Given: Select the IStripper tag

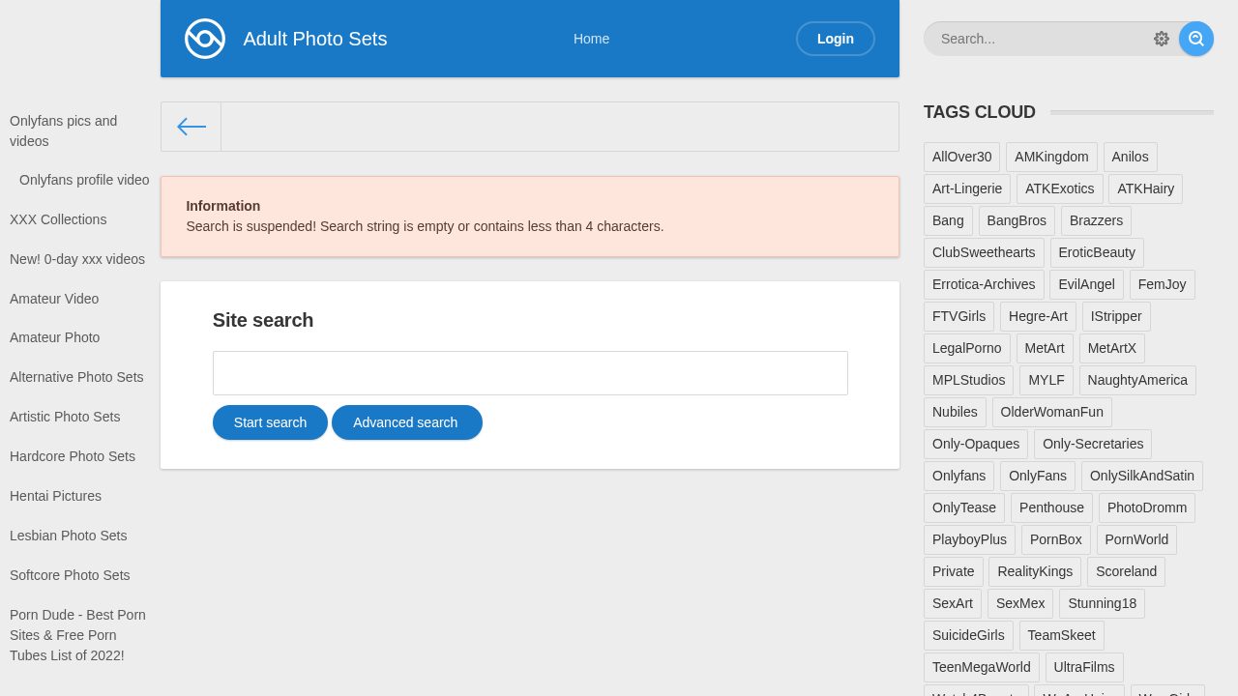Looking at the screenshot, I should coord(1116,317).
